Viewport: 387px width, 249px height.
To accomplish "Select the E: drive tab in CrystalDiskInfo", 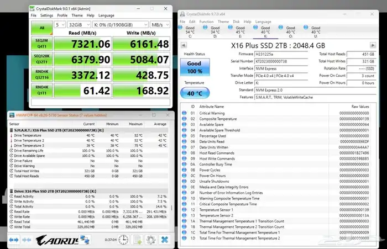I will [x=240, y=32].
